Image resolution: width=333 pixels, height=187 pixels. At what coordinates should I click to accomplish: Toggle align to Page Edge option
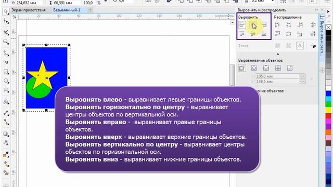254,68
